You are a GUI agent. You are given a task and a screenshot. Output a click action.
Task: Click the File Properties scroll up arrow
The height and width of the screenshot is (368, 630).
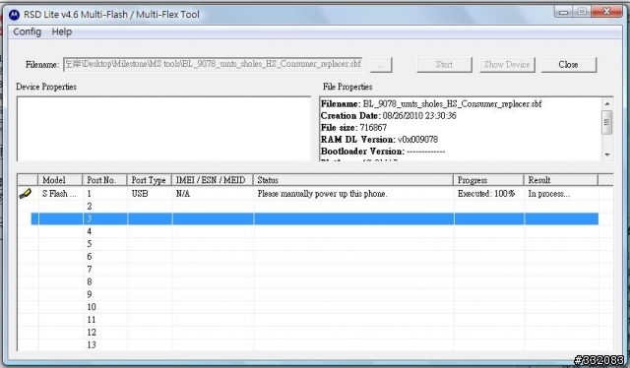(607, 103)
